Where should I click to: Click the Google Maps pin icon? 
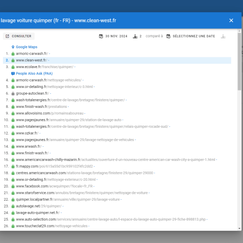13,47
